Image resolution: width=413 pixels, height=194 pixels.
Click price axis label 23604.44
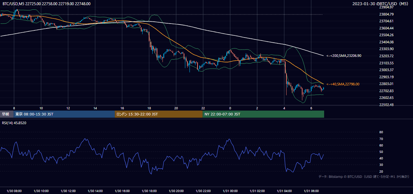386,28
